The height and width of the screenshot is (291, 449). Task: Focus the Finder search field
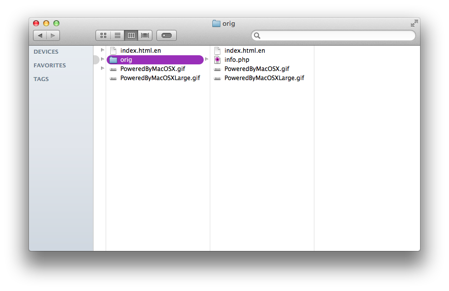pos(333,35)
